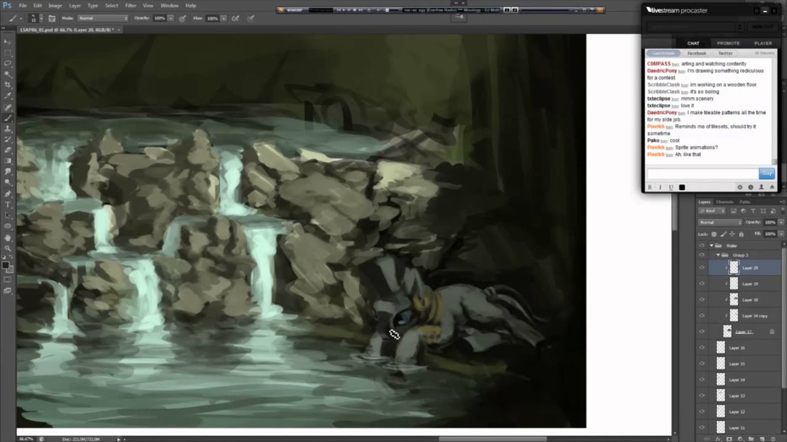
Task: Open the Filter menu
Action: [130, 6]
